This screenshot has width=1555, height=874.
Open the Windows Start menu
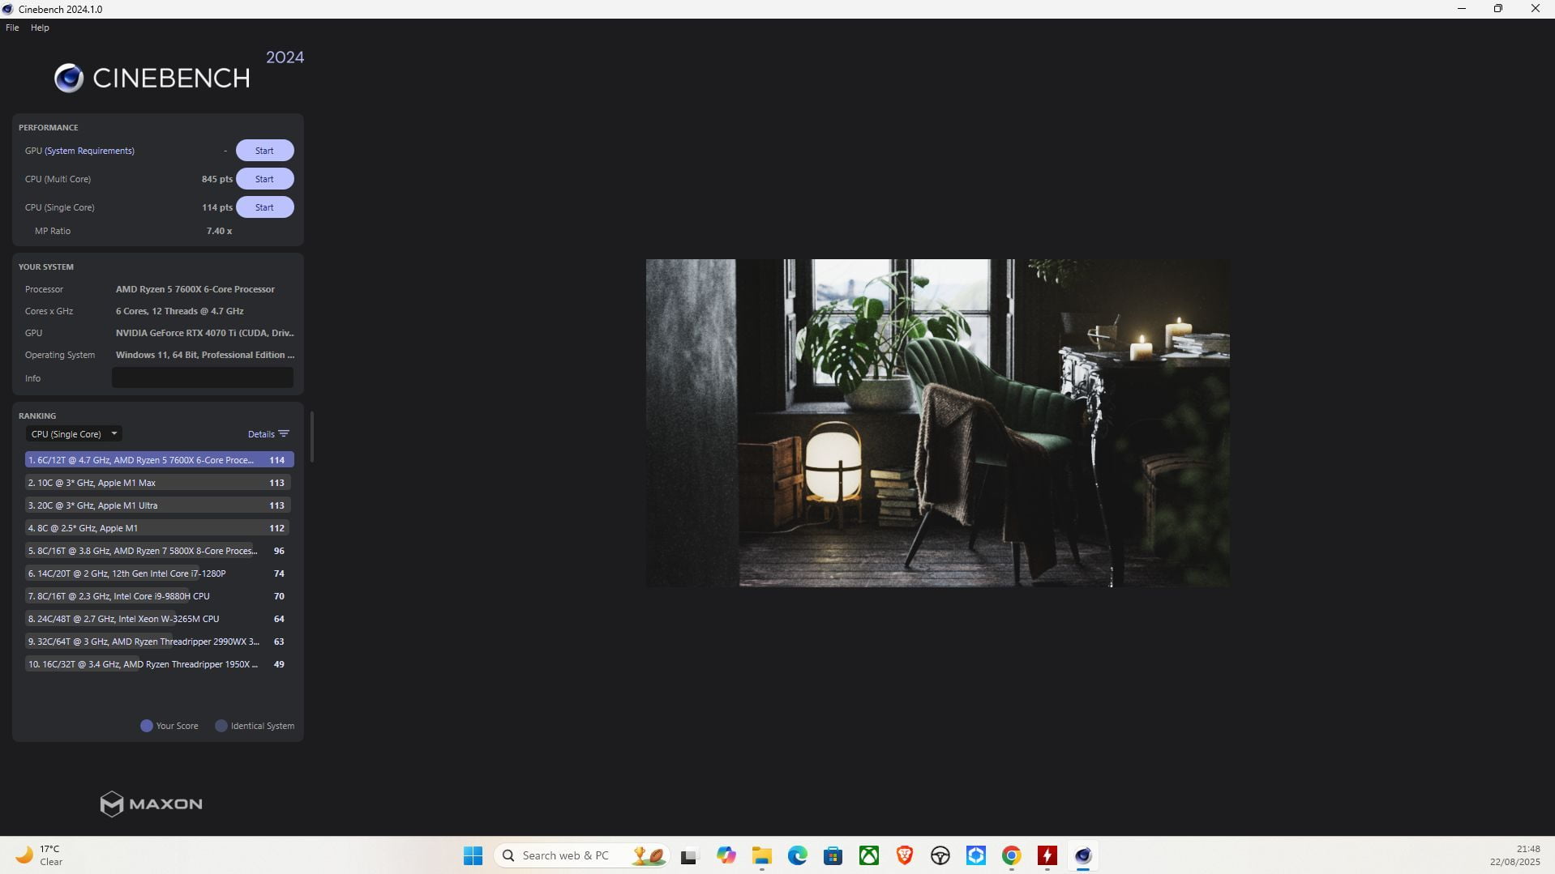[x=473, y=855]
